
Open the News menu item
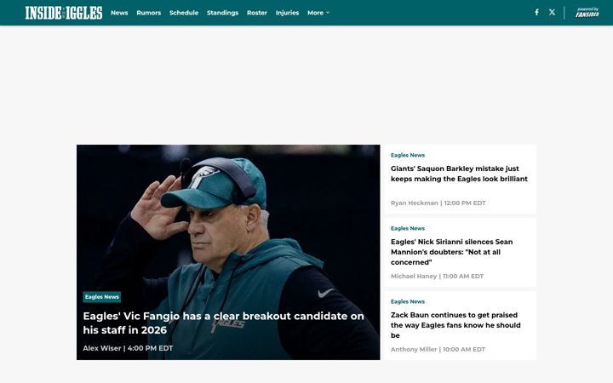119,13
